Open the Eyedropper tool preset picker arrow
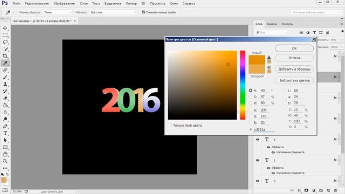Image resolution: width=345 pixels, height=194 pixels. click(x=13, y=12)
